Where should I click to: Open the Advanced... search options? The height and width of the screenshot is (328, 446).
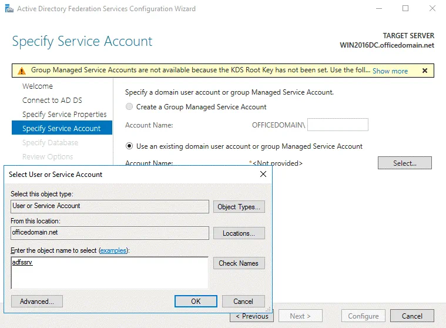37,302
